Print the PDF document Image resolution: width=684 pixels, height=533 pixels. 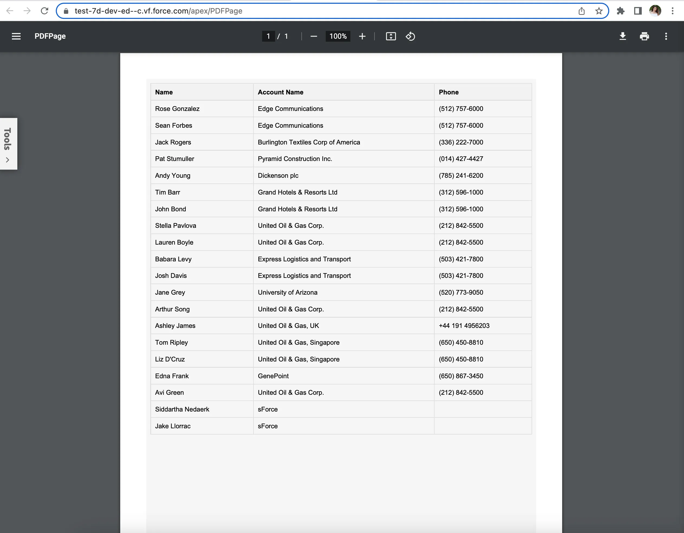(644, 36)
